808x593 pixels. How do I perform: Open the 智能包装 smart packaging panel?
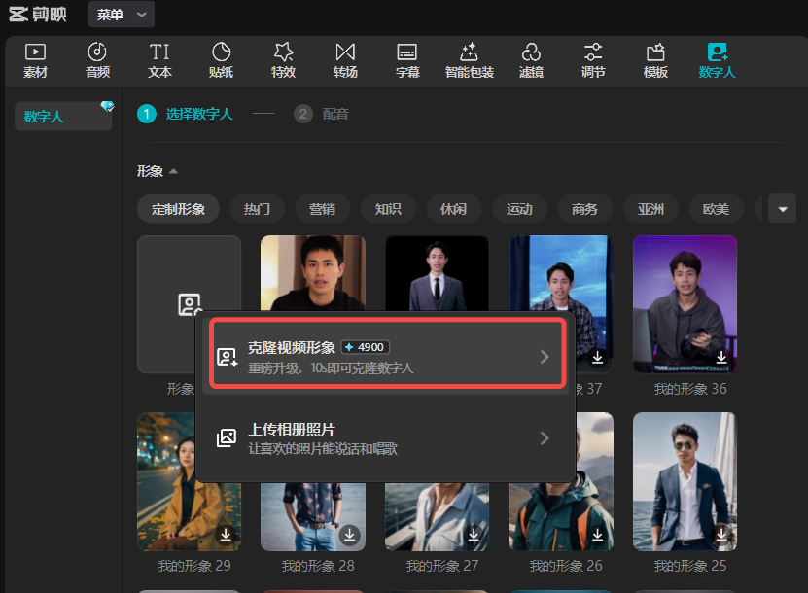point(470,61)
